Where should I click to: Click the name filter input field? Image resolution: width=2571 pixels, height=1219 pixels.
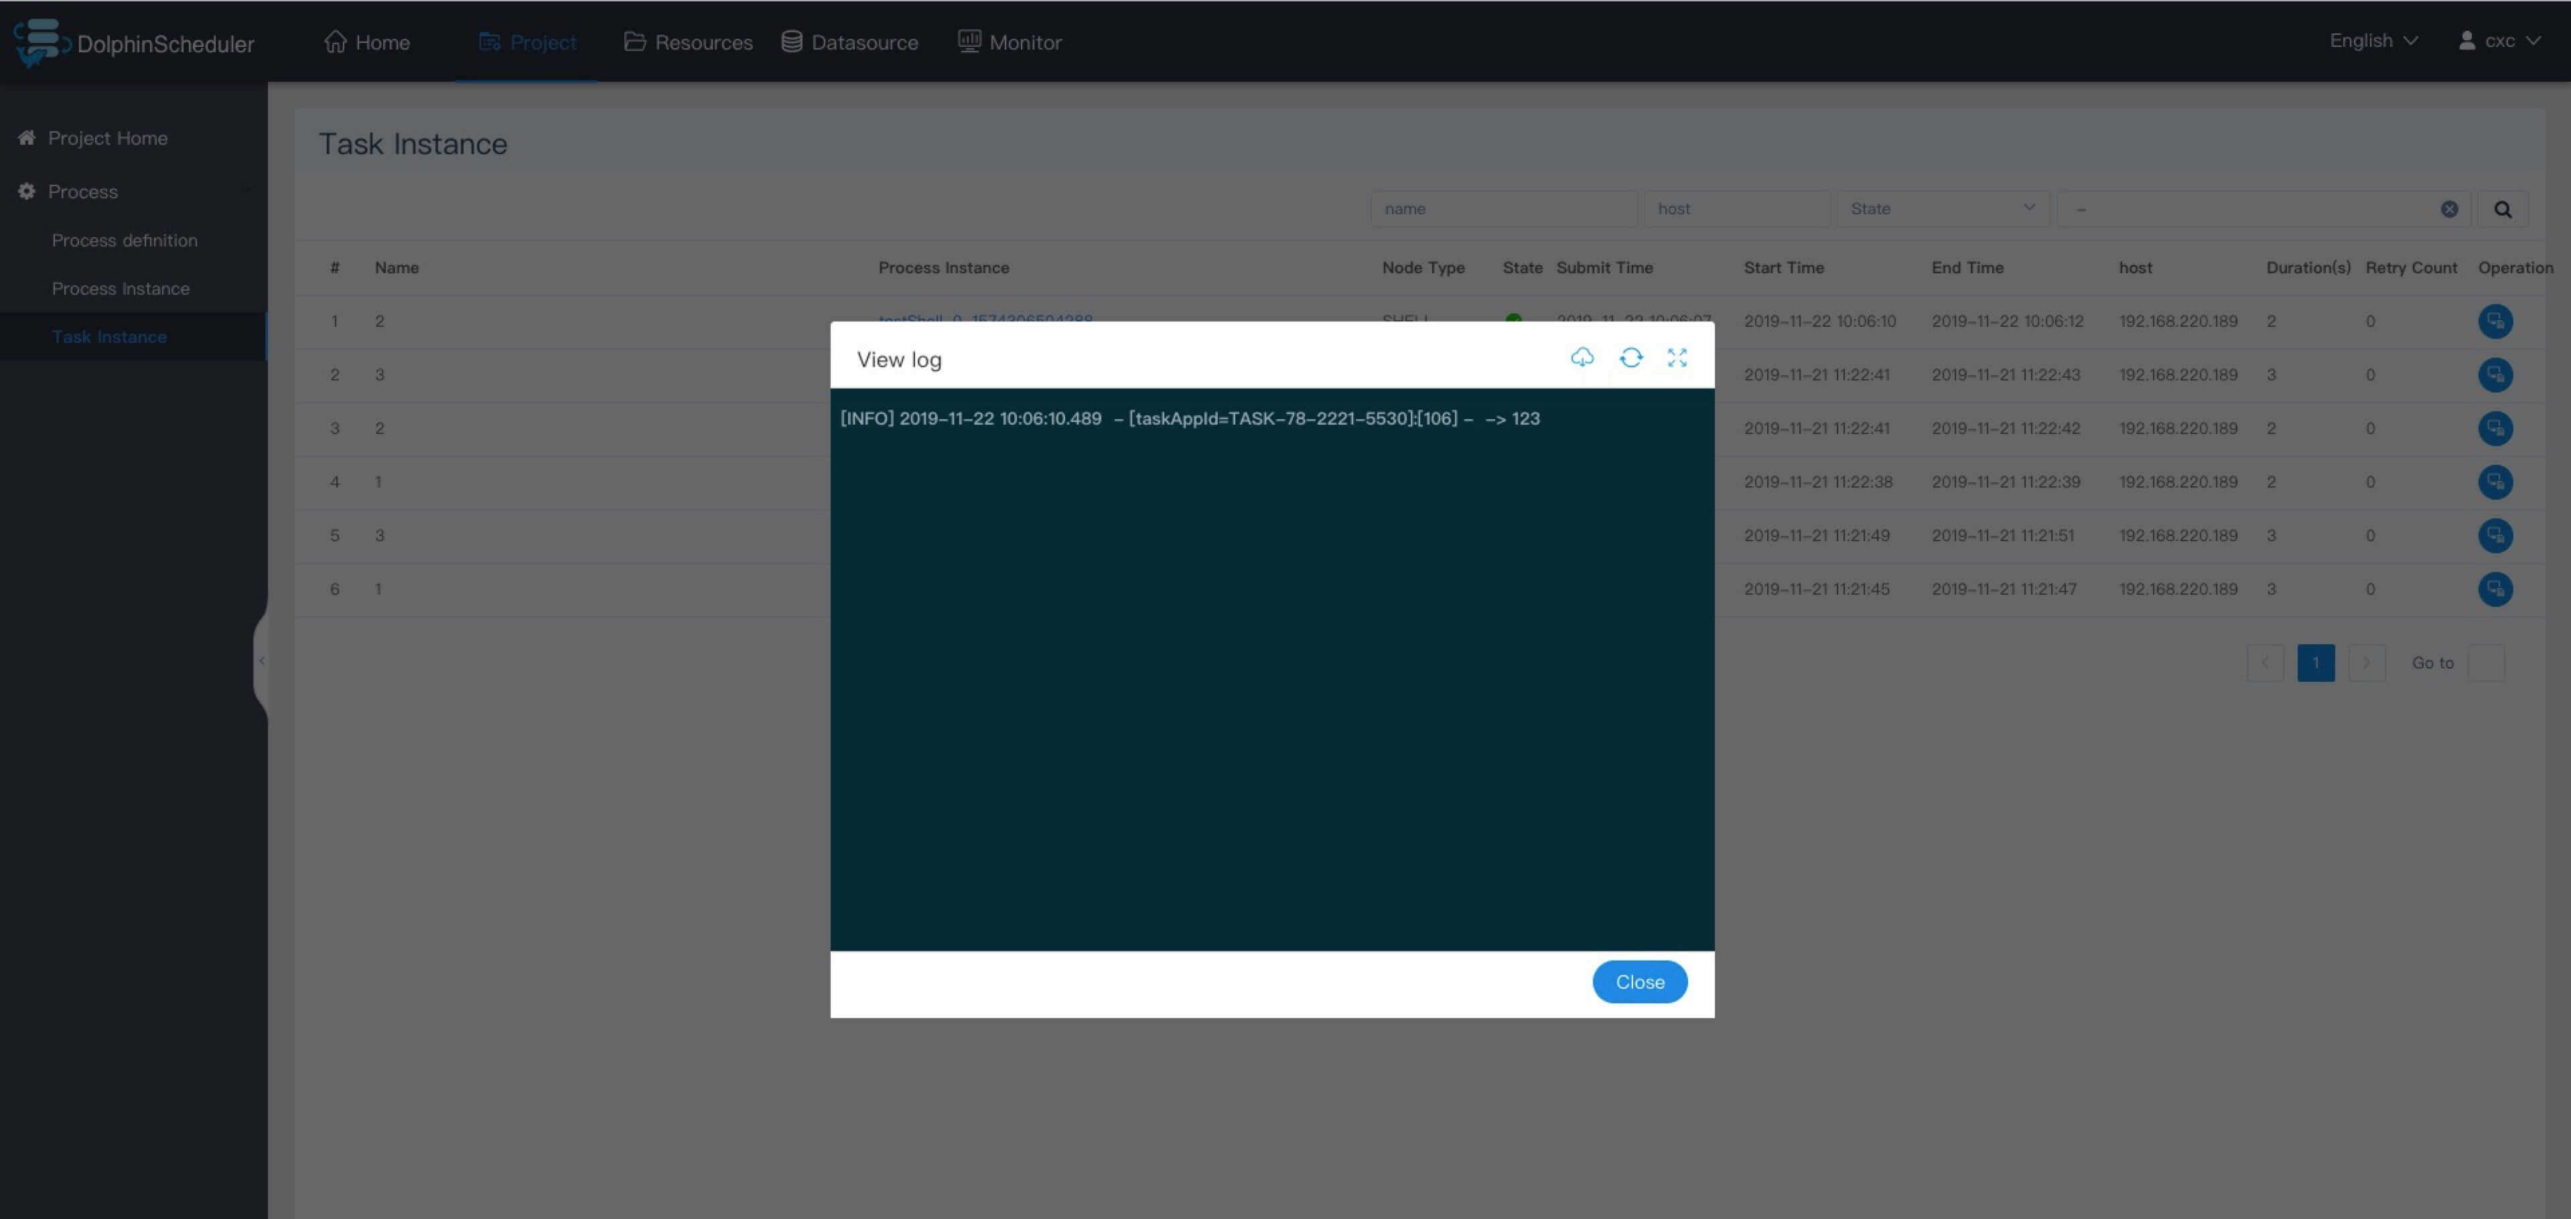[x=1502, y=210]
